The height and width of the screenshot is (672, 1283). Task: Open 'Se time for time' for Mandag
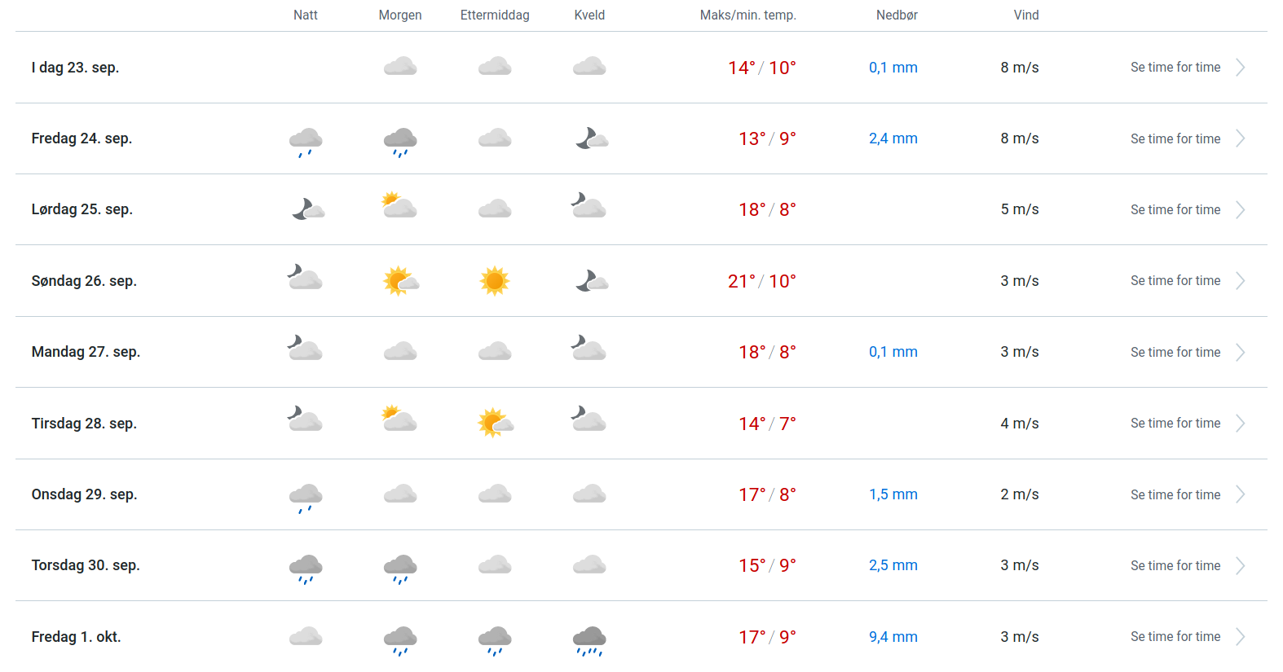pos(1175,353)
